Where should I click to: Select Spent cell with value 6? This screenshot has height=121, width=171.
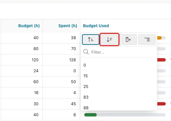tap(61, 115)
